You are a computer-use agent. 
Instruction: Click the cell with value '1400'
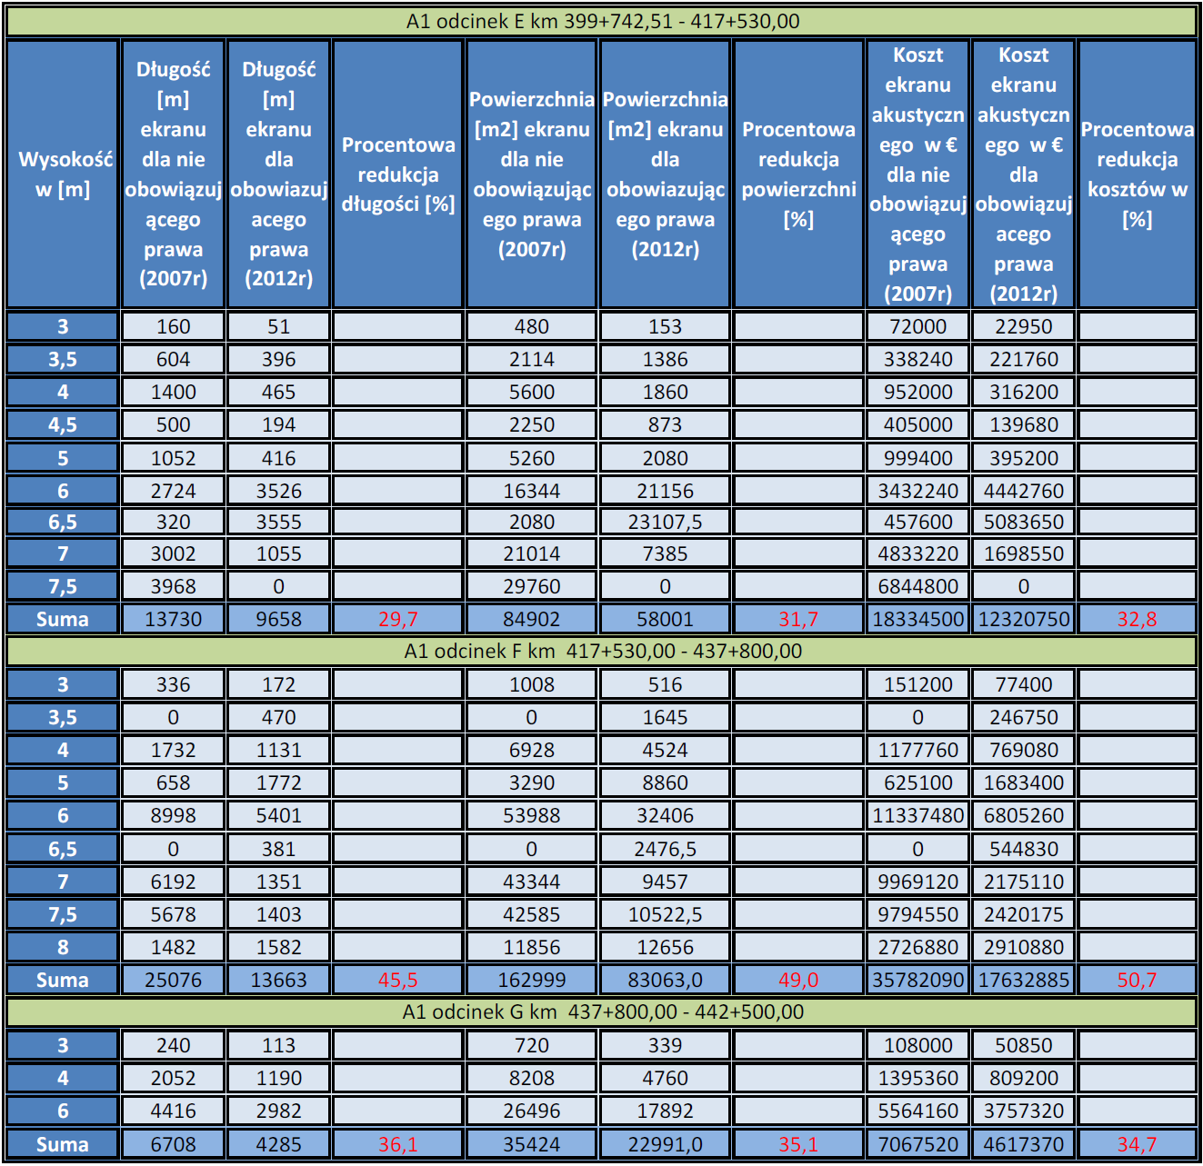click(x=173, y=392)
